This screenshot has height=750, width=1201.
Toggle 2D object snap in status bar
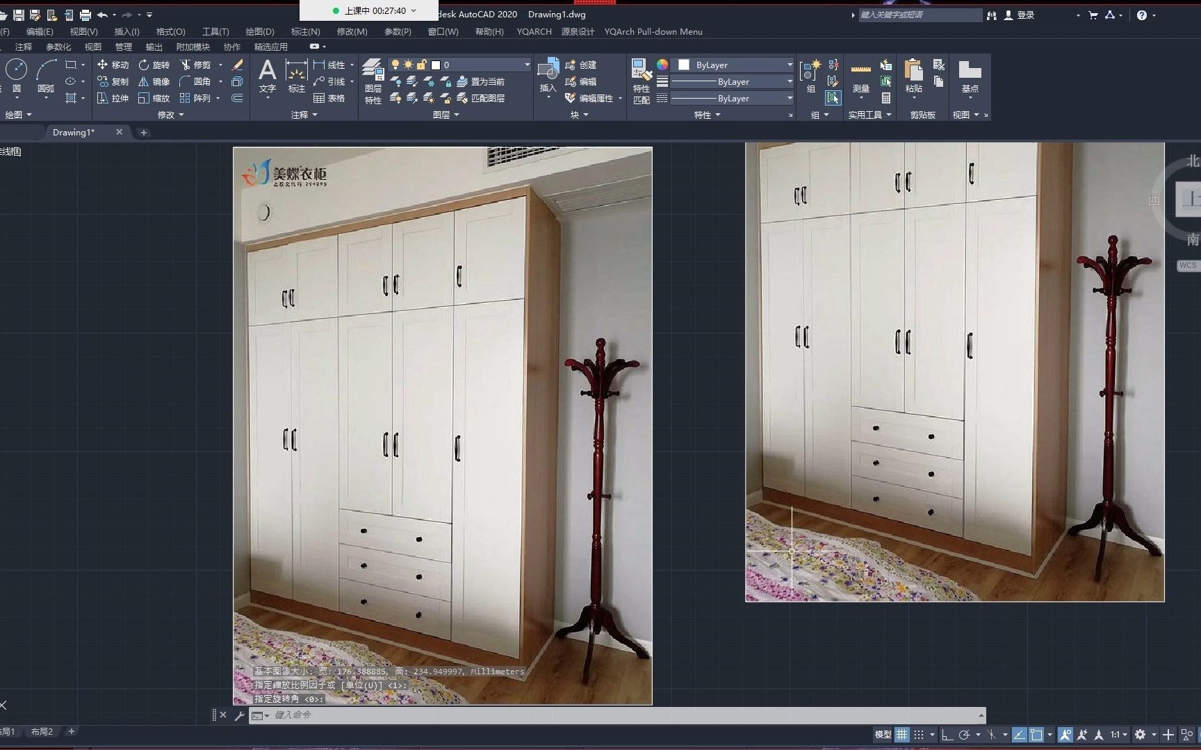coord(1036,734)
